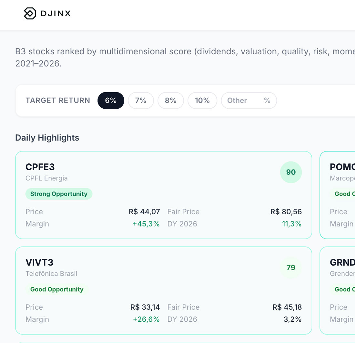Choose the 8% target return
The width and height of the screenshot is (355, 343).
tap(171, 100)
